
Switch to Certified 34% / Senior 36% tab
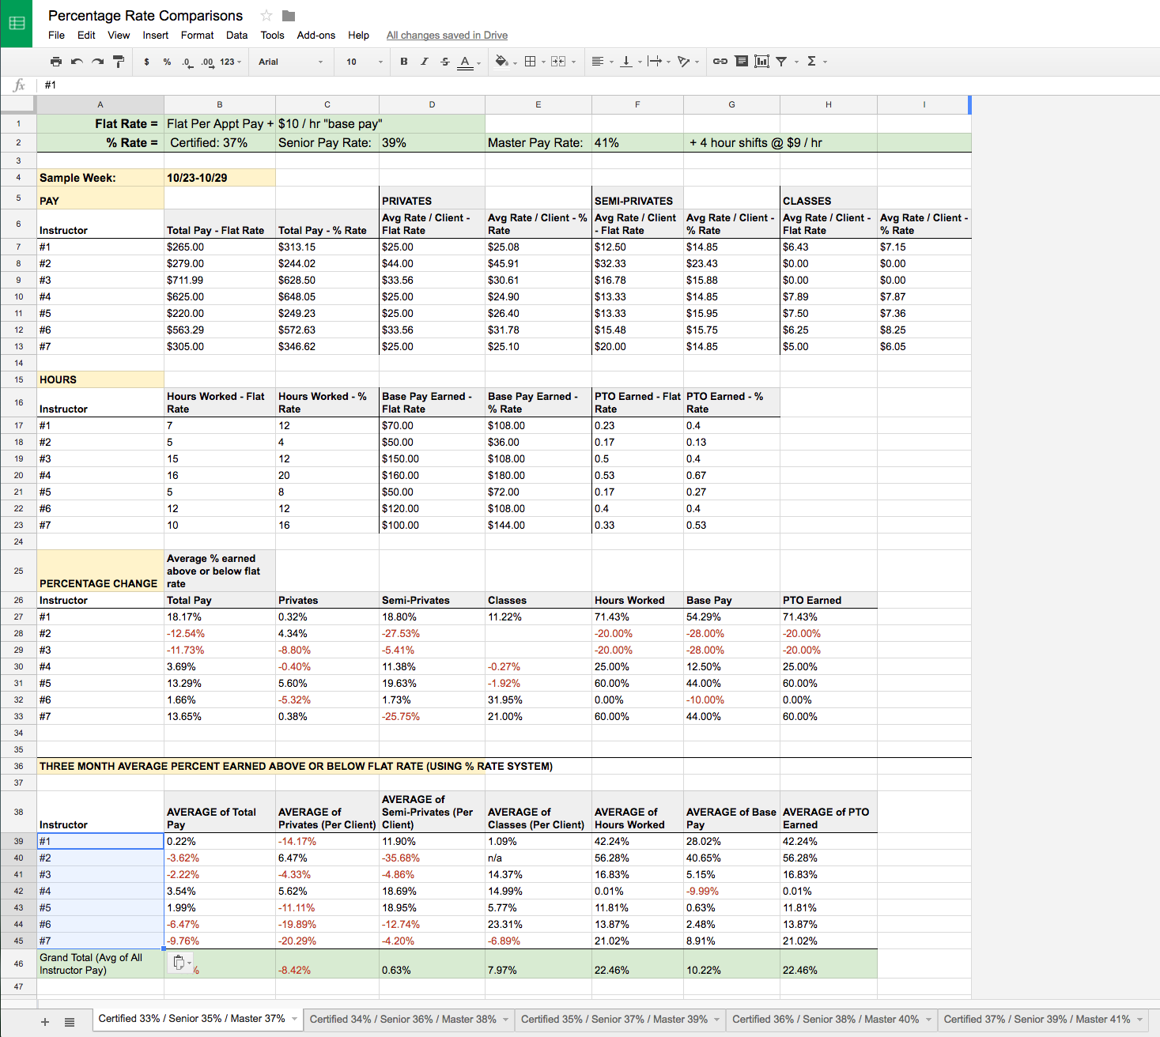pos(402,1020)
